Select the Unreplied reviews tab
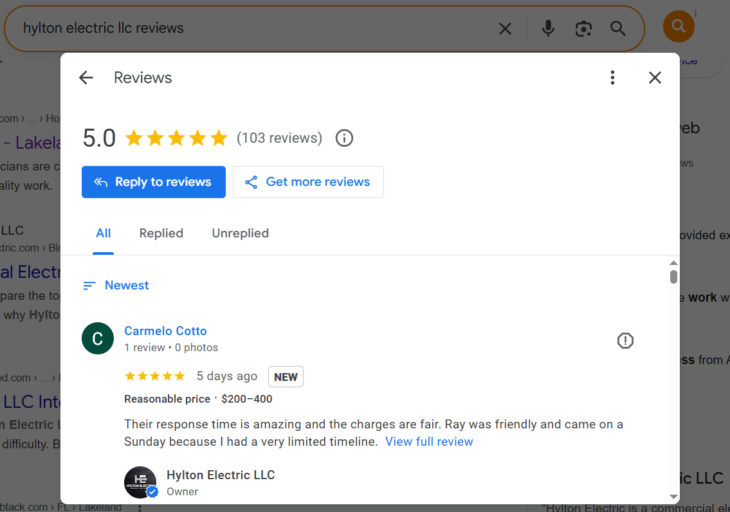 coord(240,233)
